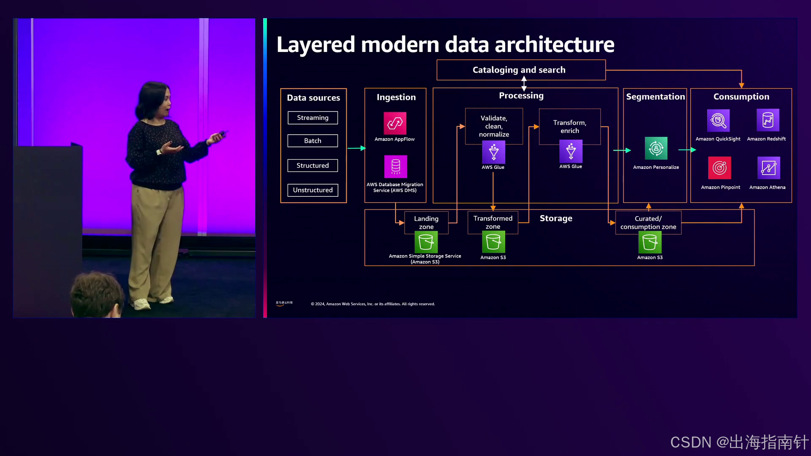Click the transformed zone Amazon S3 icon

pos(493,242)
